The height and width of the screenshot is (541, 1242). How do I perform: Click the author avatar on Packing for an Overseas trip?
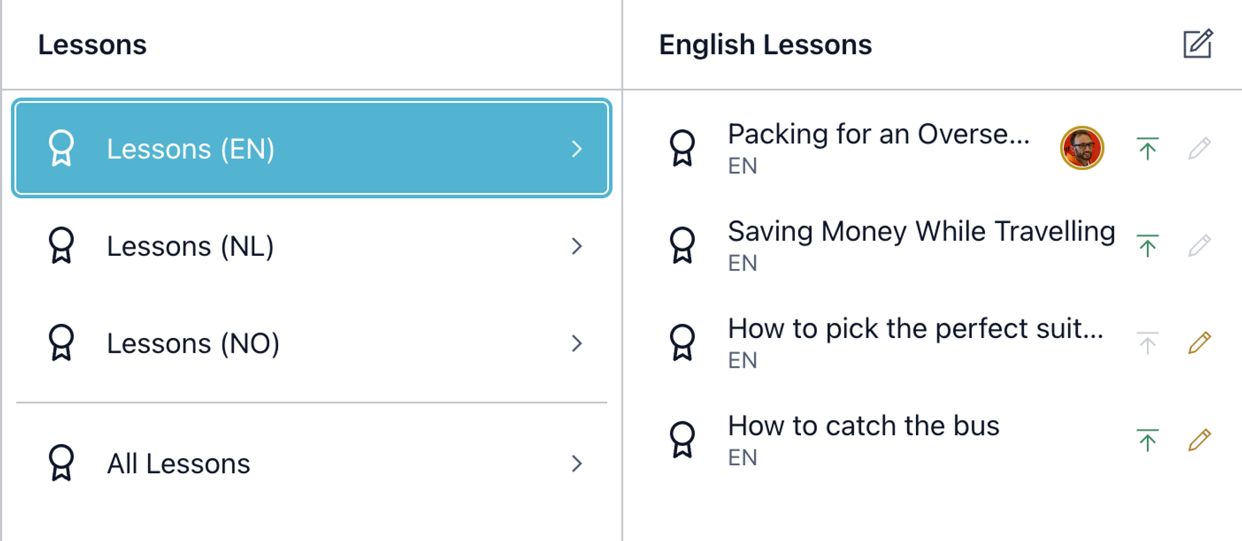[1081, 148]
